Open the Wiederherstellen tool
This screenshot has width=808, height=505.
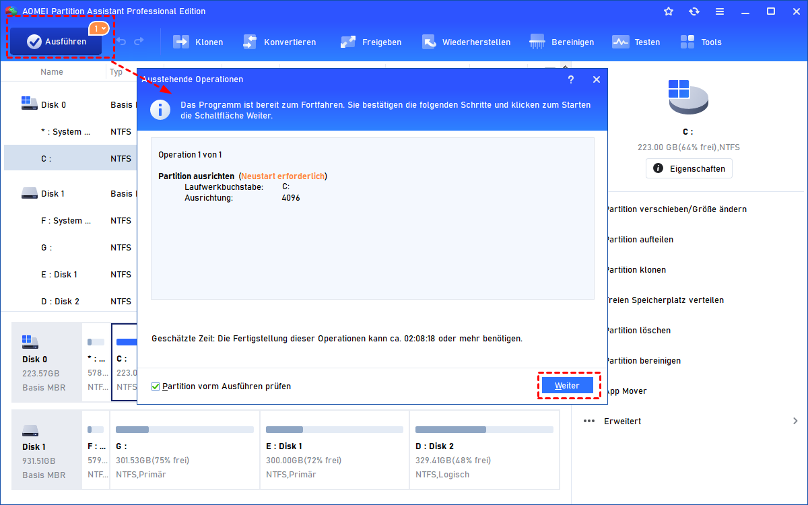coord(429,42)
